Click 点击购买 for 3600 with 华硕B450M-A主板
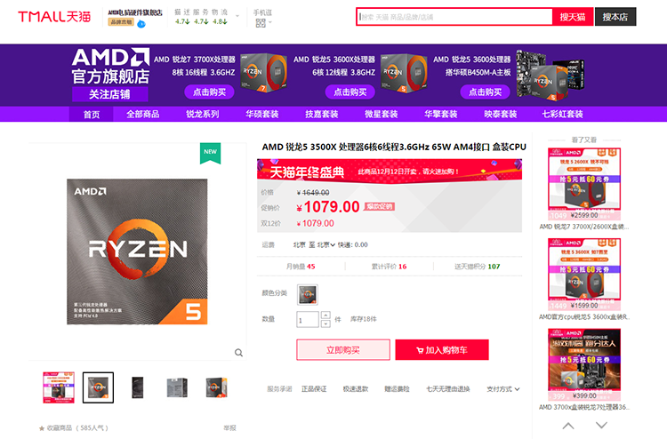The width and height of the screenshot is (667, 439). tap(485, 92)
